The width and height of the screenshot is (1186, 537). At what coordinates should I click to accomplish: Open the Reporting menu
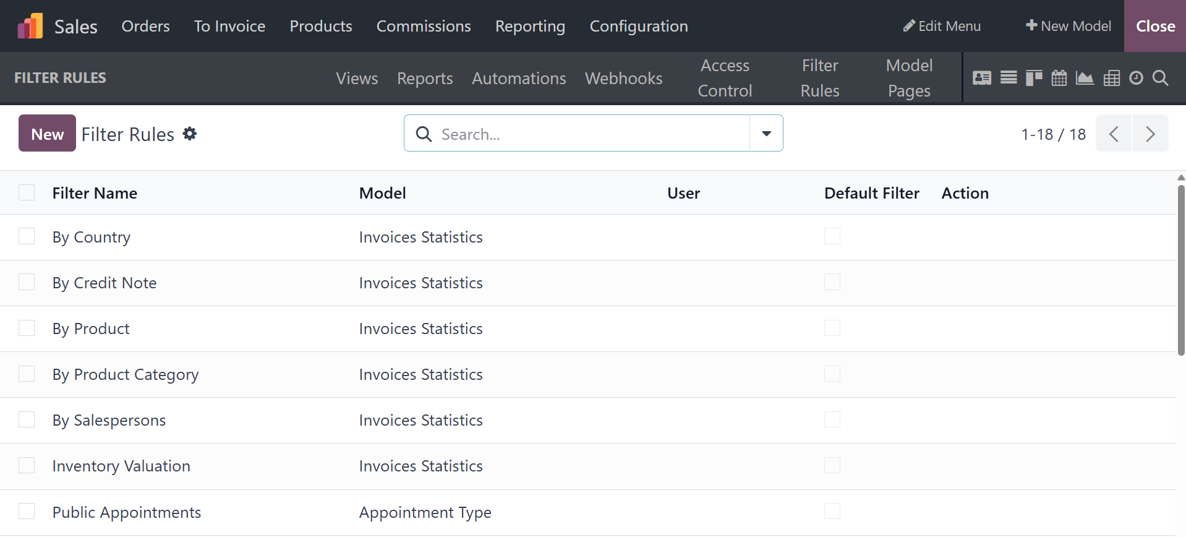point(530,26)
